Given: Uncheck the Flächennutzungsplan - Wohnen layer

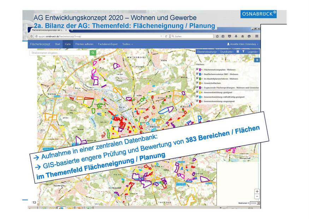Looking at the screenshot, I should (x=197, y=70).
